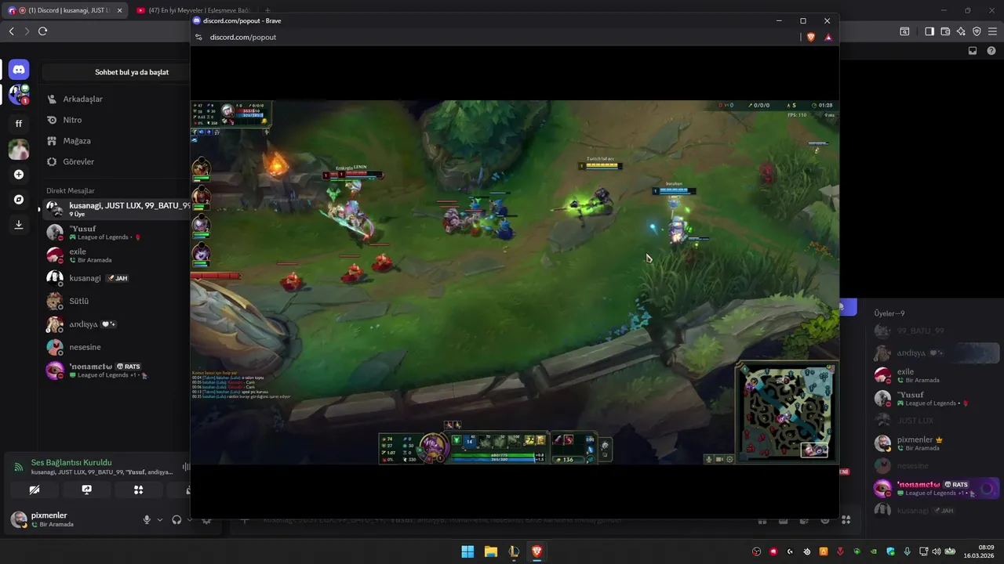
Task: Toggle camera in voice connection panel
Action: pos(35,490)
